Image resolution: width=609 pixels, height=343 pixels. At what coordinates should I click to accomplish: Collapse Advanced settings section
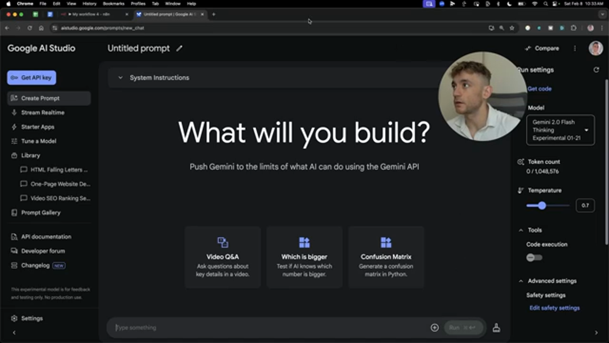point(521,281)
